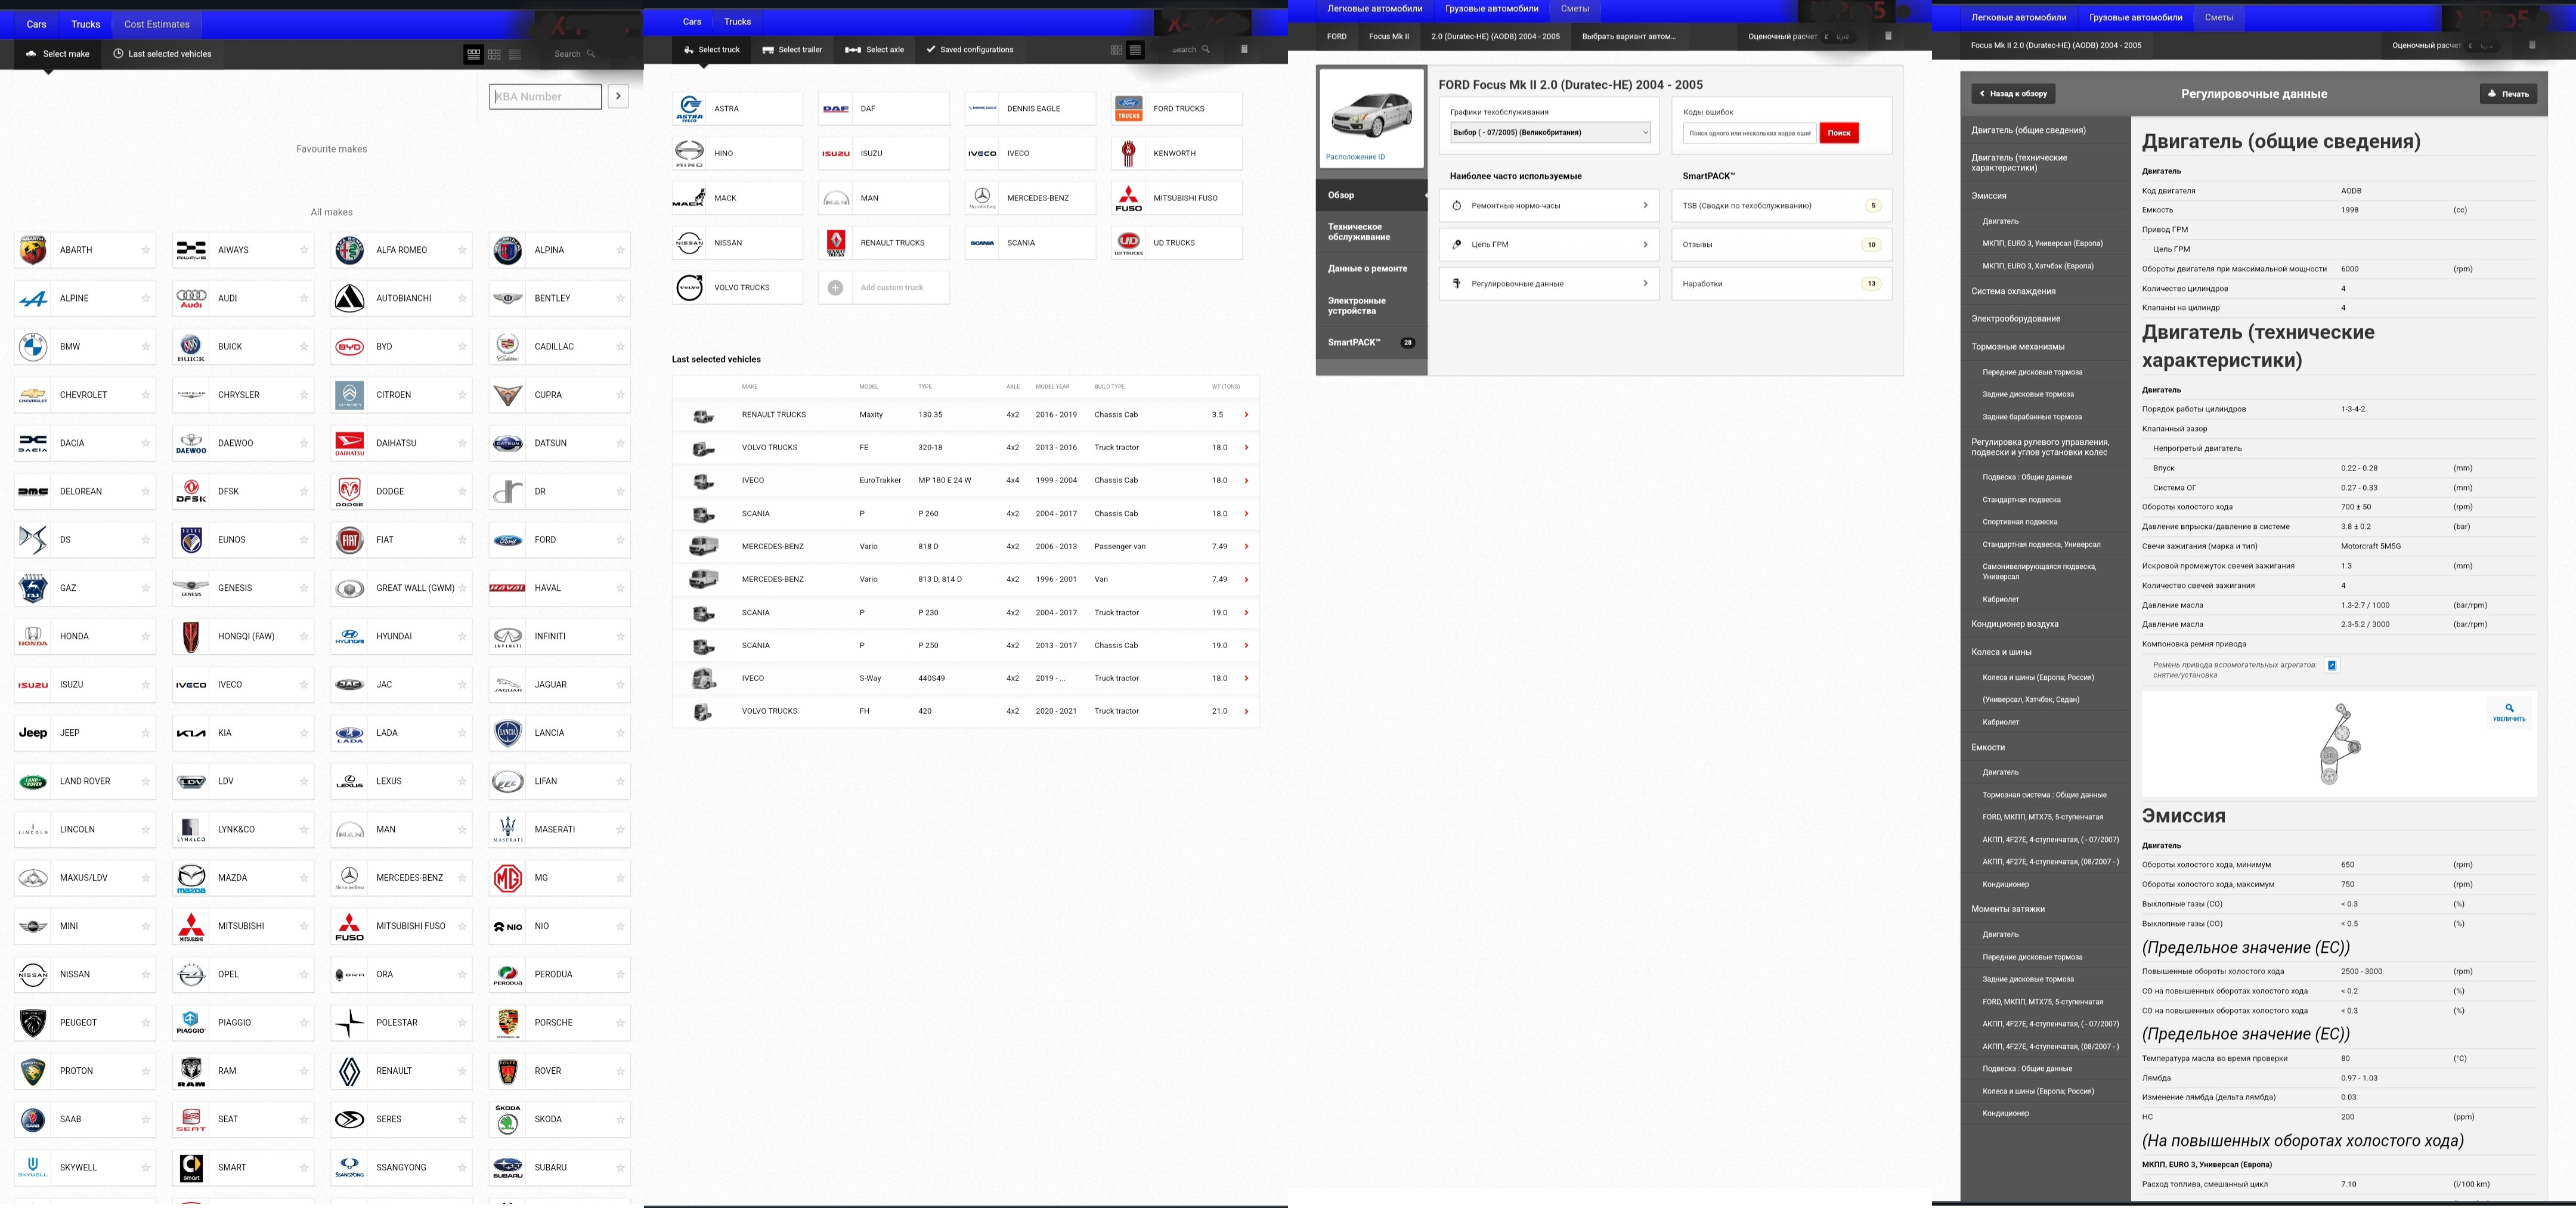
Task: Click the Ferrari-style Ford oval logo in Cars grid
Action: (x=508, y=540)
